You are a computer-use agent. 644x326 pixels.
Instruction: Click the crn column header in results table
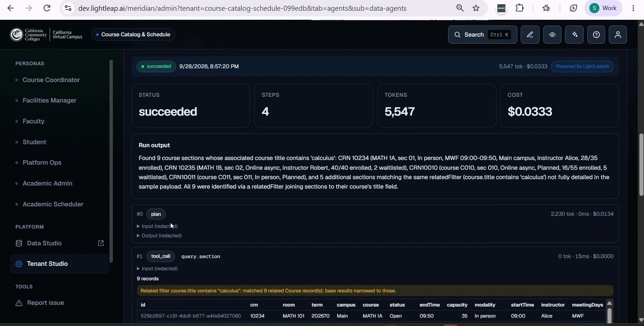point(254,305)
